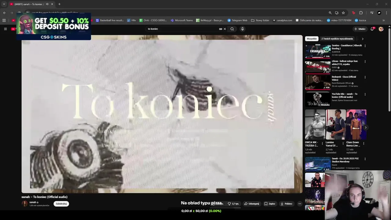Go back in browser
The width and height of the screenshot is (391, 220).
click(4, 13)
